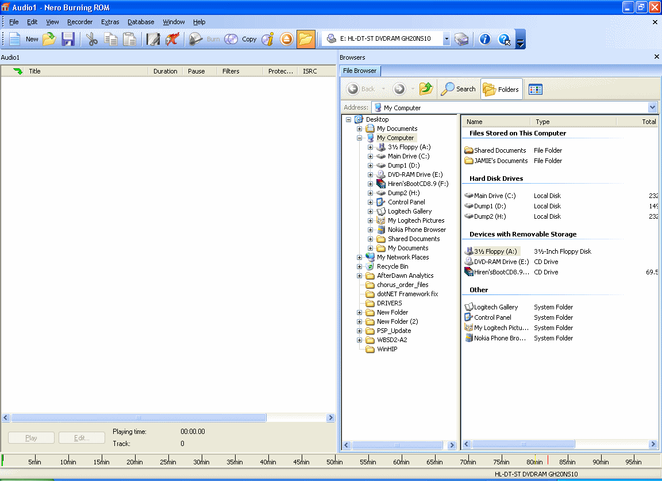Click the Paste clipboard icon in the toolbar
This screenshot has width=662, height=481.
129,39
